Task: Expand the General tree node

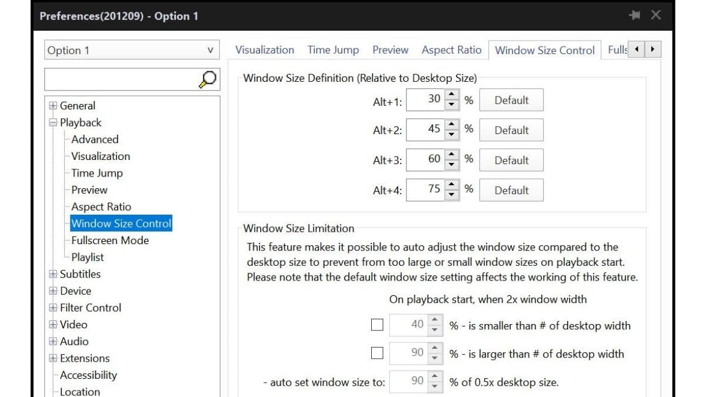Action: [x=53, y=106]
